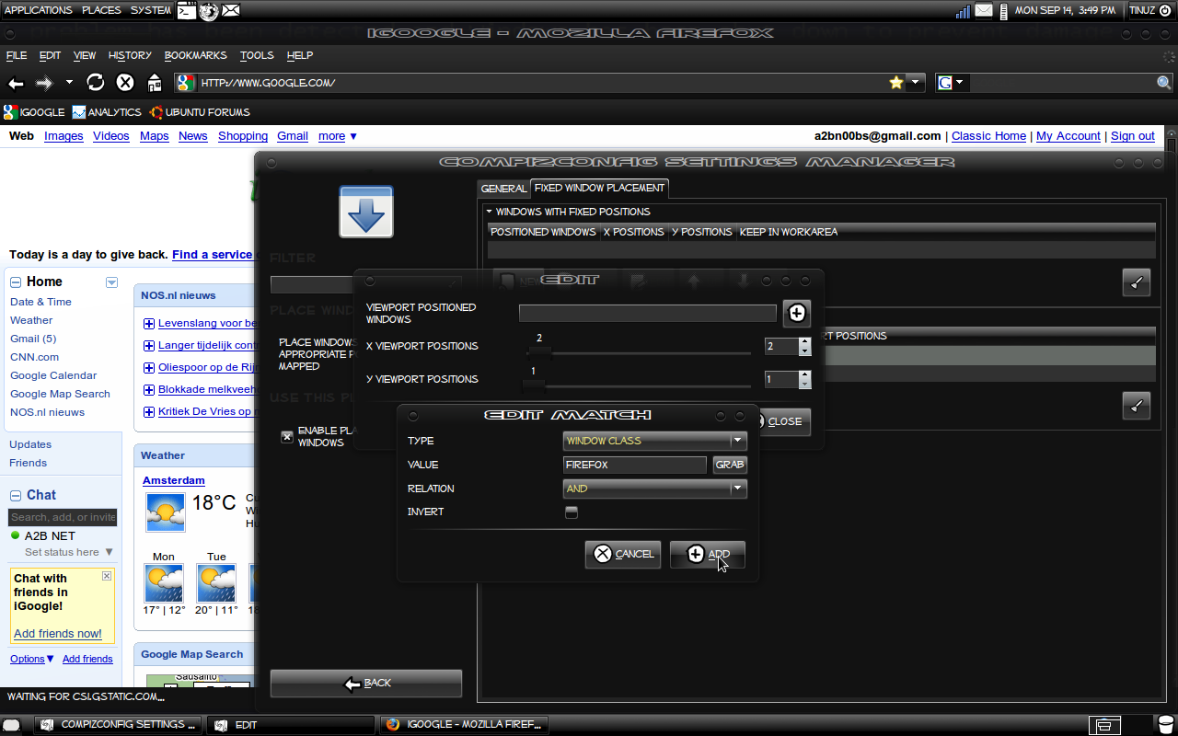The width and height of the screenshot is (1178, 736).
Task: Expand the Blokkade melkvee news item
Action: click(x=149, y=390)
